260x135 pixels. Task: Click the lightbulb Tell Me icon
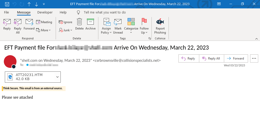coord(79,12)
